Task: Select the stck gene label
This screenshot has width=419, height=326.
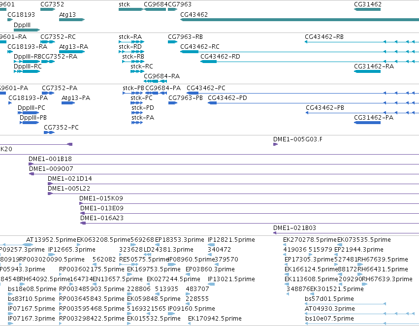Action: [124, 4]
